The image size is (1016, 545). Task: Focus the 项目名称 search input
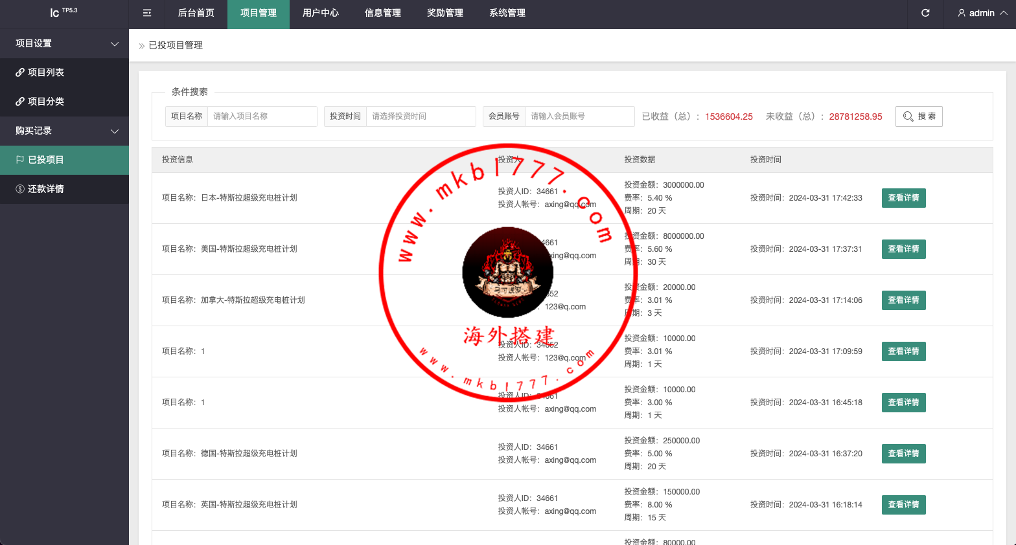[x=262, y=117]
